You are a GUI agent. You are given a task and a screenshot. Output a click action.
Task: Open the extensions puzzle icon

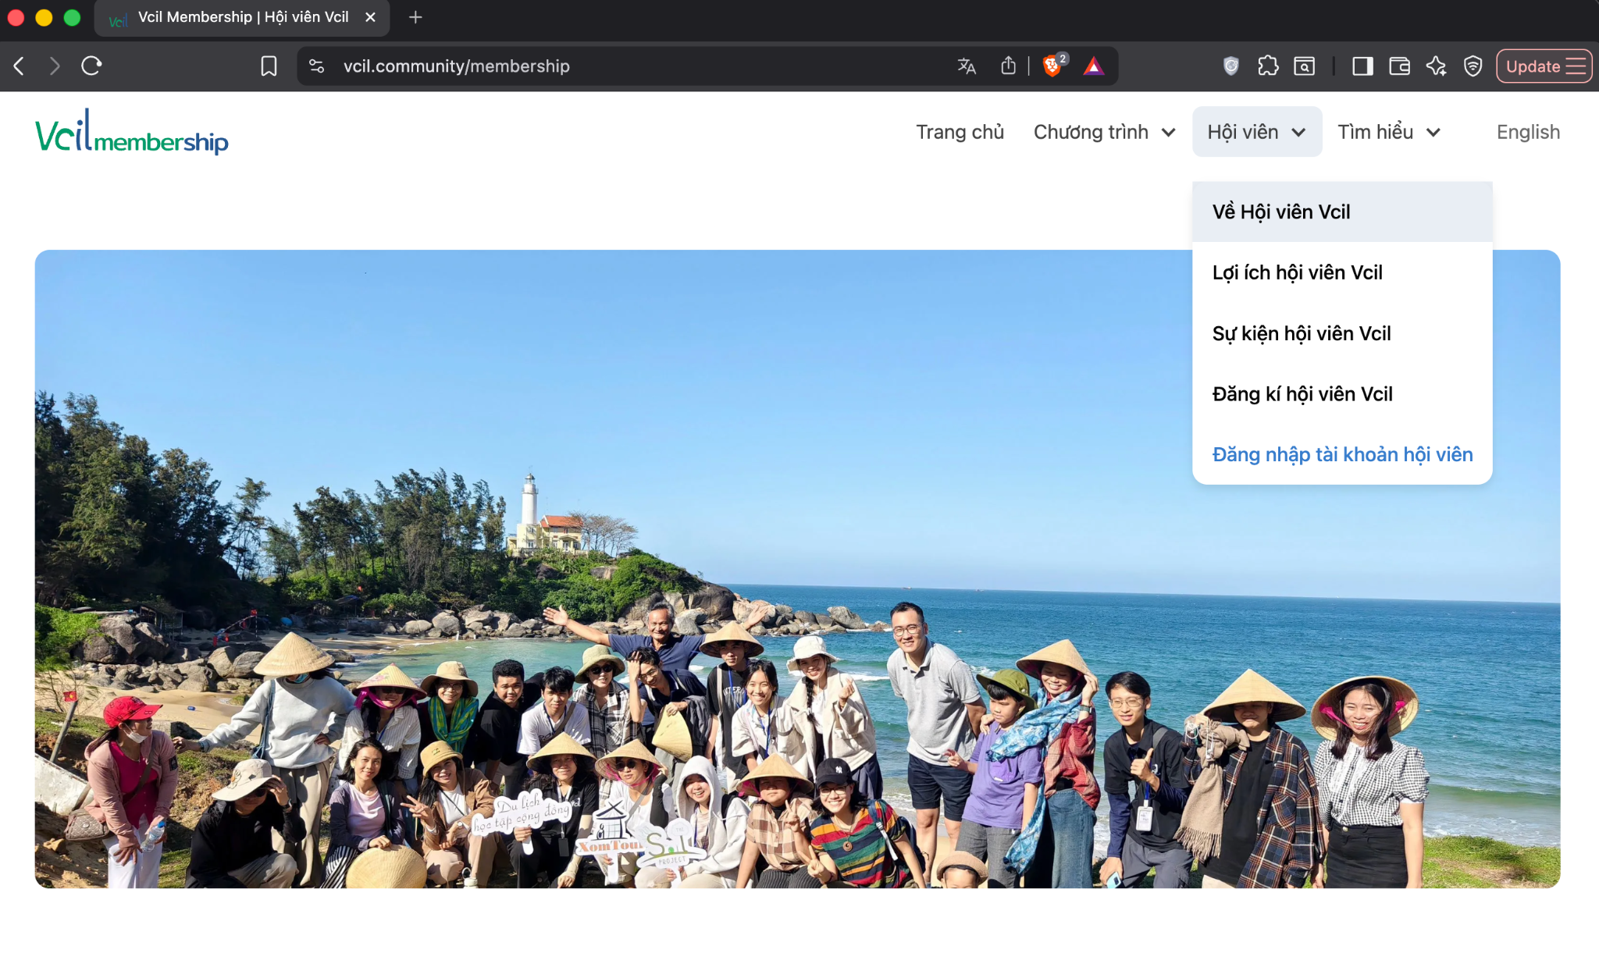pos(1268,66)
